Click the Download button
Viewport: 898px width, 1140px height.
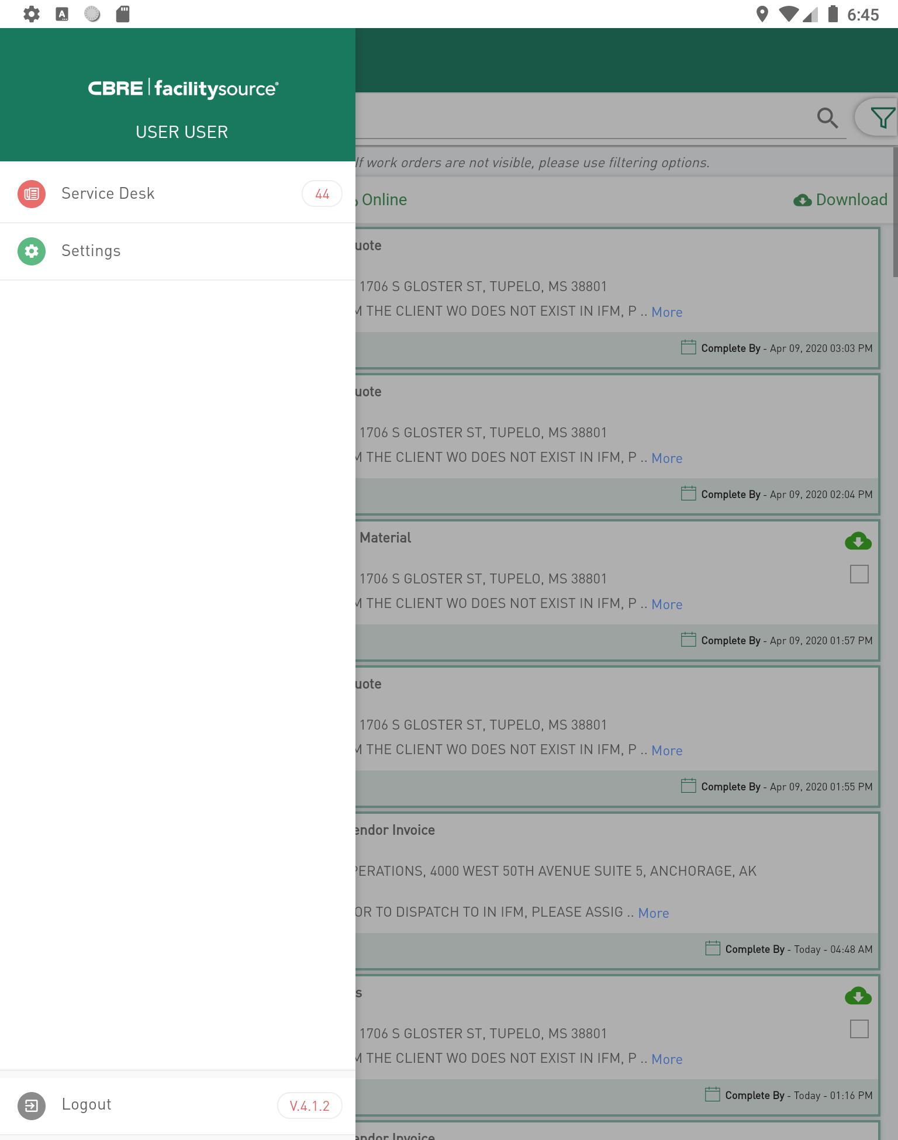coord(840,200)
